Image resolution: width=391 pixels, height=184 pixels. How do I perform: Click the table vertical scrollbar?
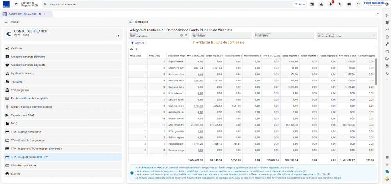coord(376,72)
